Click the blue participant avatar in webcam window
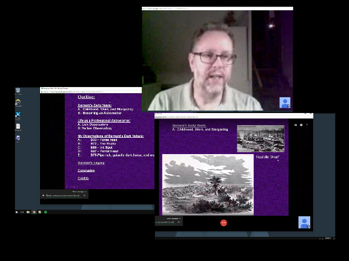The width and height of the screenshot is (349, 261). pyautogui.click(x=285, y=103)
